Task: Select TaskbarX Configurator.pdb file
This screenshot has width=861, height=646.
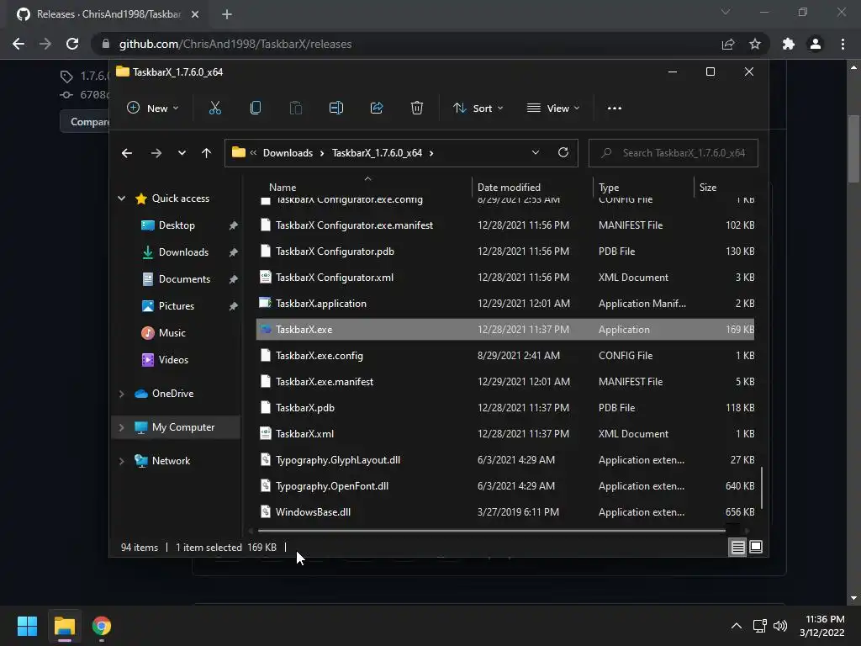Action: pyautogui.click(x=504, y=251)
